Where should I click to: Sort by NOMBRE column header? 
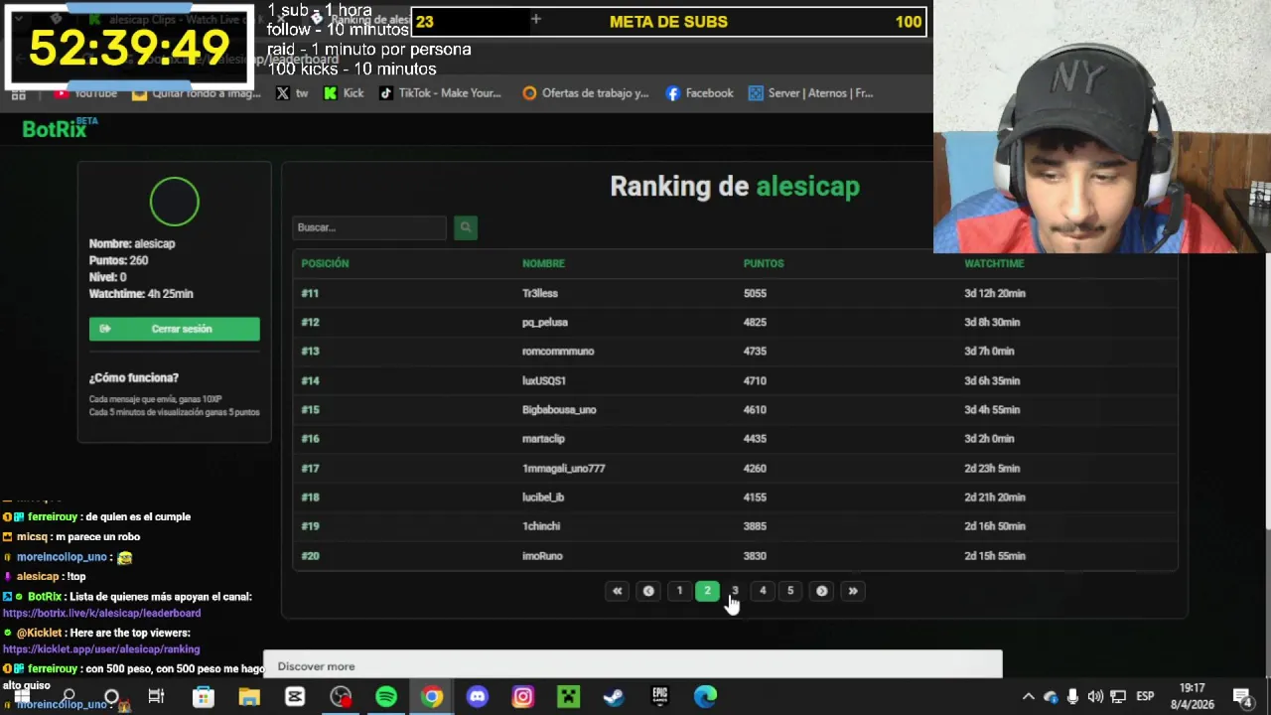coord(543,263)
